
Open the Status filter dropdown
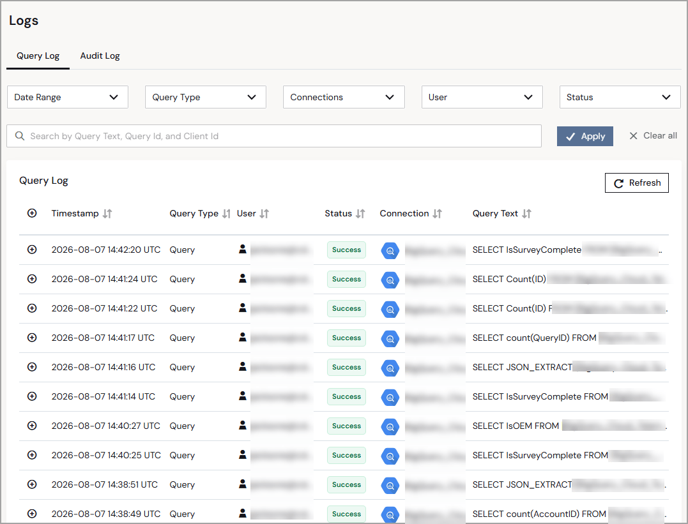pyautogui.click(x=620, y=97)
